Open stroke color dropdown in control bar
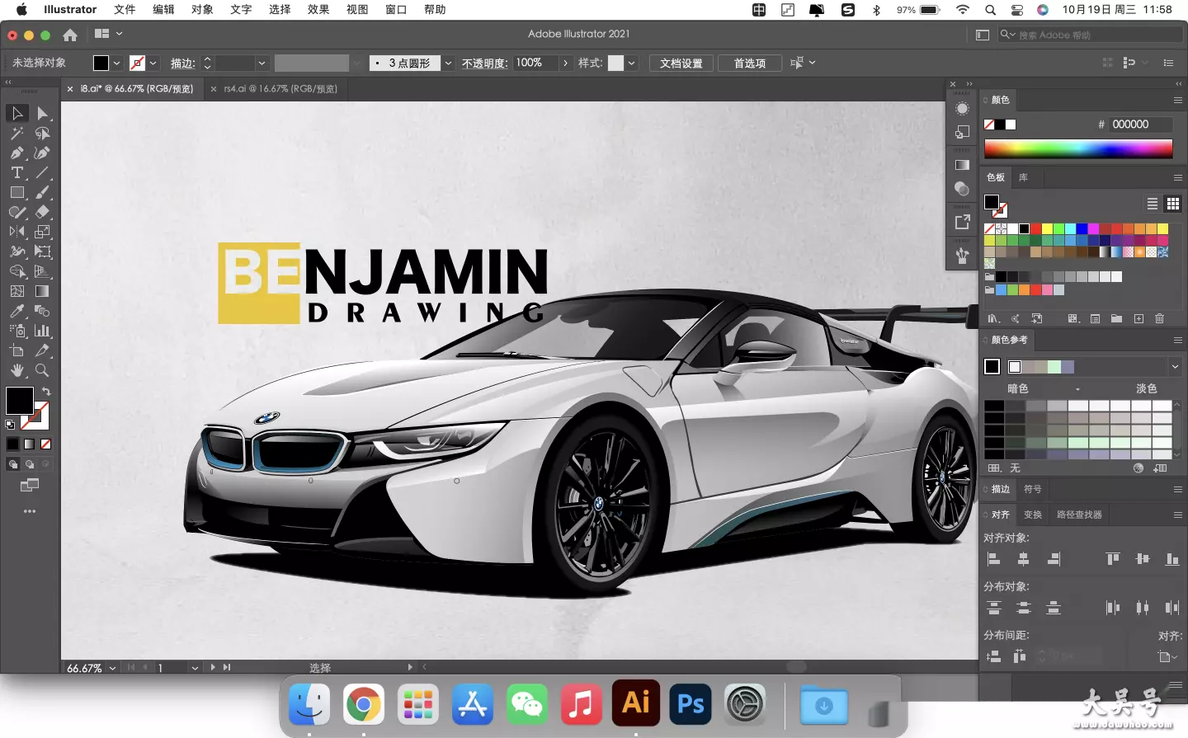Viewport: 1188px width, 738px height. click(x=153, y=63)
